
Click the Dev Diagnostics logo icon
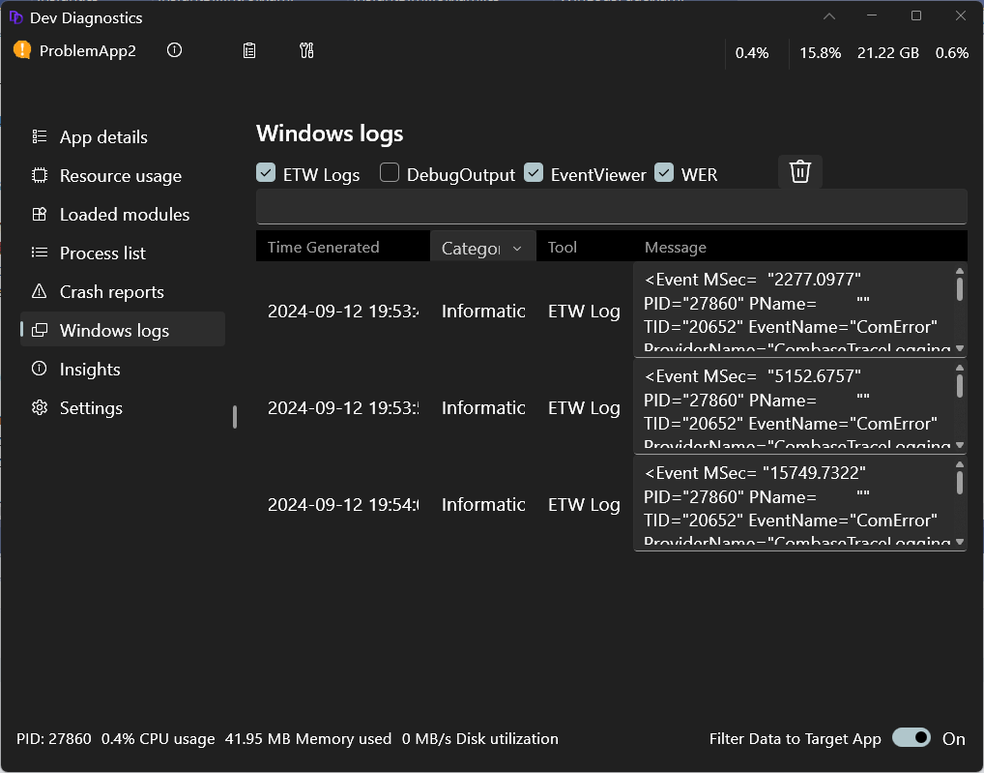tap(15, 17)
